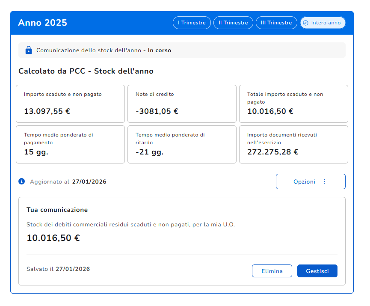Click the circle icon in Intero anno

click(x=305, y=23)
